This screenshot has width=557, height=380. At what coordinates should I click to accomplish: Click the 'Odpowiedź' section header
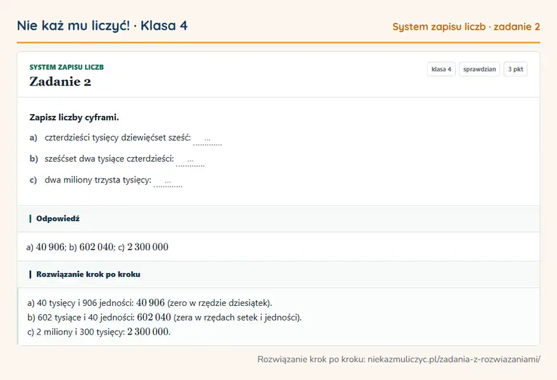(x=278, y=218)
